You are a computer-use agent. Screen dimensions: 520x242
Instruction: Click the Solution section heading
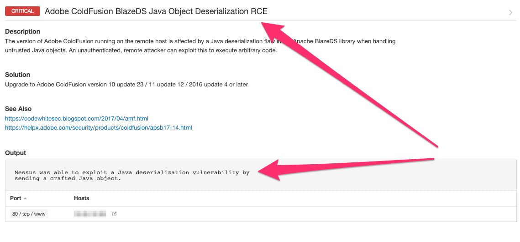[17, 75]
